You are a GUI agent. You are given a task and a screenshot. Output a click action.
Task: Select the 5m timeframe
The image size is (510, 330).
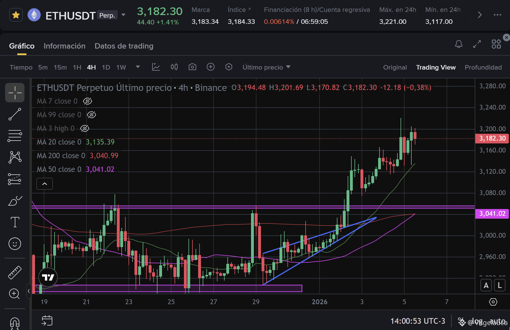coord(43,67)
